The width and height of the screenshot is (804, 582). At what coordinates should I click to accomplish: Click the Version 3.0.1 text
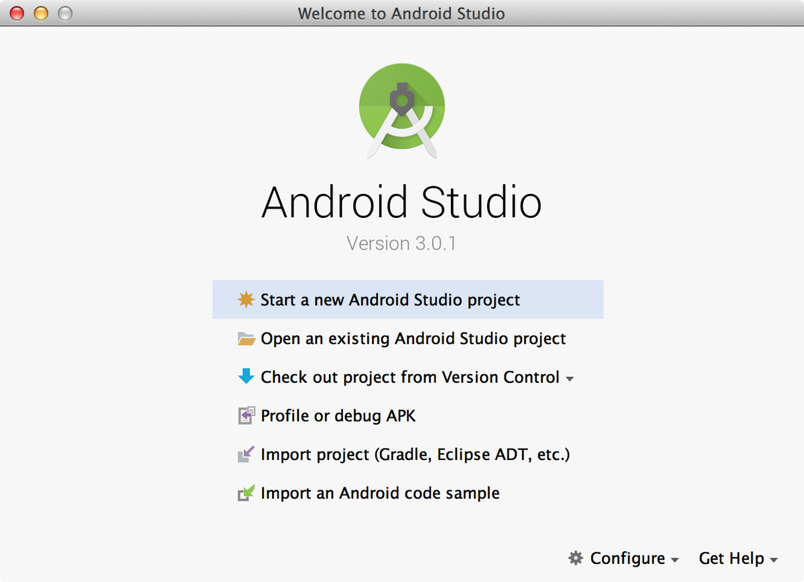[401, 243]
